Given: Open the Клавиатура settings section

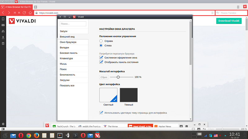Looking at the screenshot, I should (73, 58).
